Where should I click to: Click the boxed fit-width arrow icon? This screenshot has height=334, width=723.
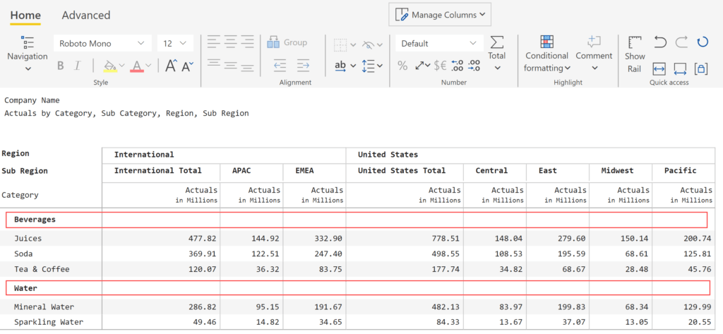[659, 69]
